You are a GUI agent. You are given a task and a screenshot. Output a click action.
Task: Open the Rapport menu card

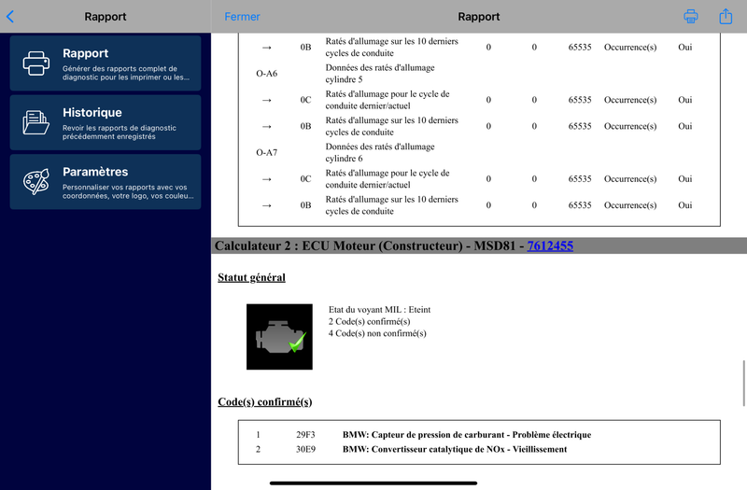coord(106,63)
